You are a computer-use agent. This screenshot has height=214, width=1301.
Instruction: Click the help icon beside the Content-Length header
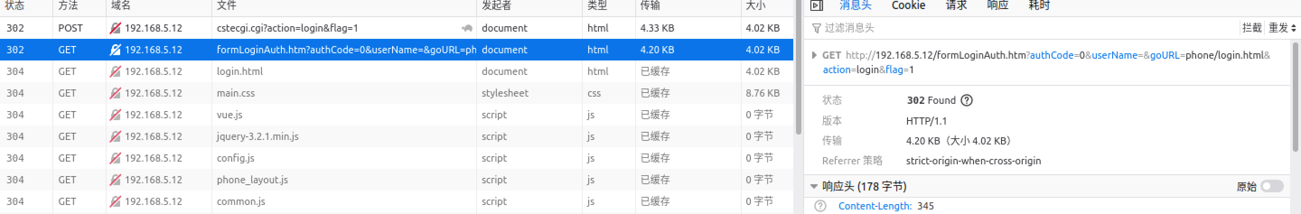(820, 206)
